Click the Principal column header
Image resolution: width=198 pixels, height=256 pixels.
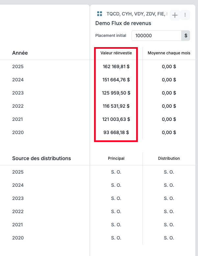(116, 158)
